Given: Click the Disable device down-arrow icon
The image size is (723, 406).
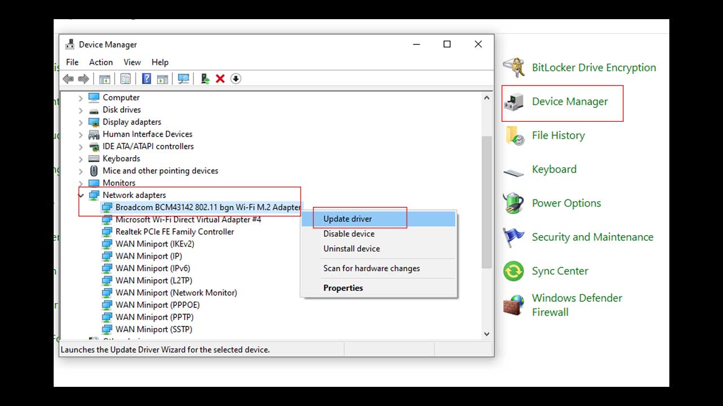Looking at the screenshot, I should coord(236,78).
